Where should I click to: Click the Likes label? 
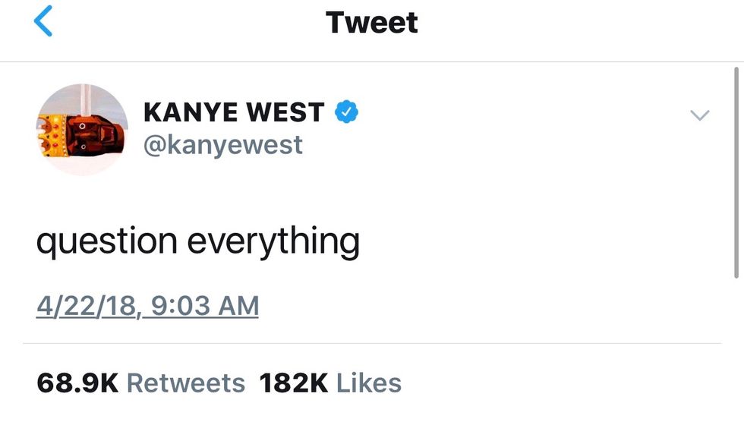[369, 383]
